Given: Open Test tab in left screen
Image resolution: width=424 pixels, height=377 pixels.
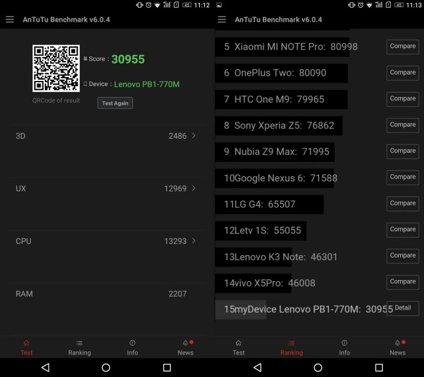Looking at the screenshot, I should coord(26,348).
